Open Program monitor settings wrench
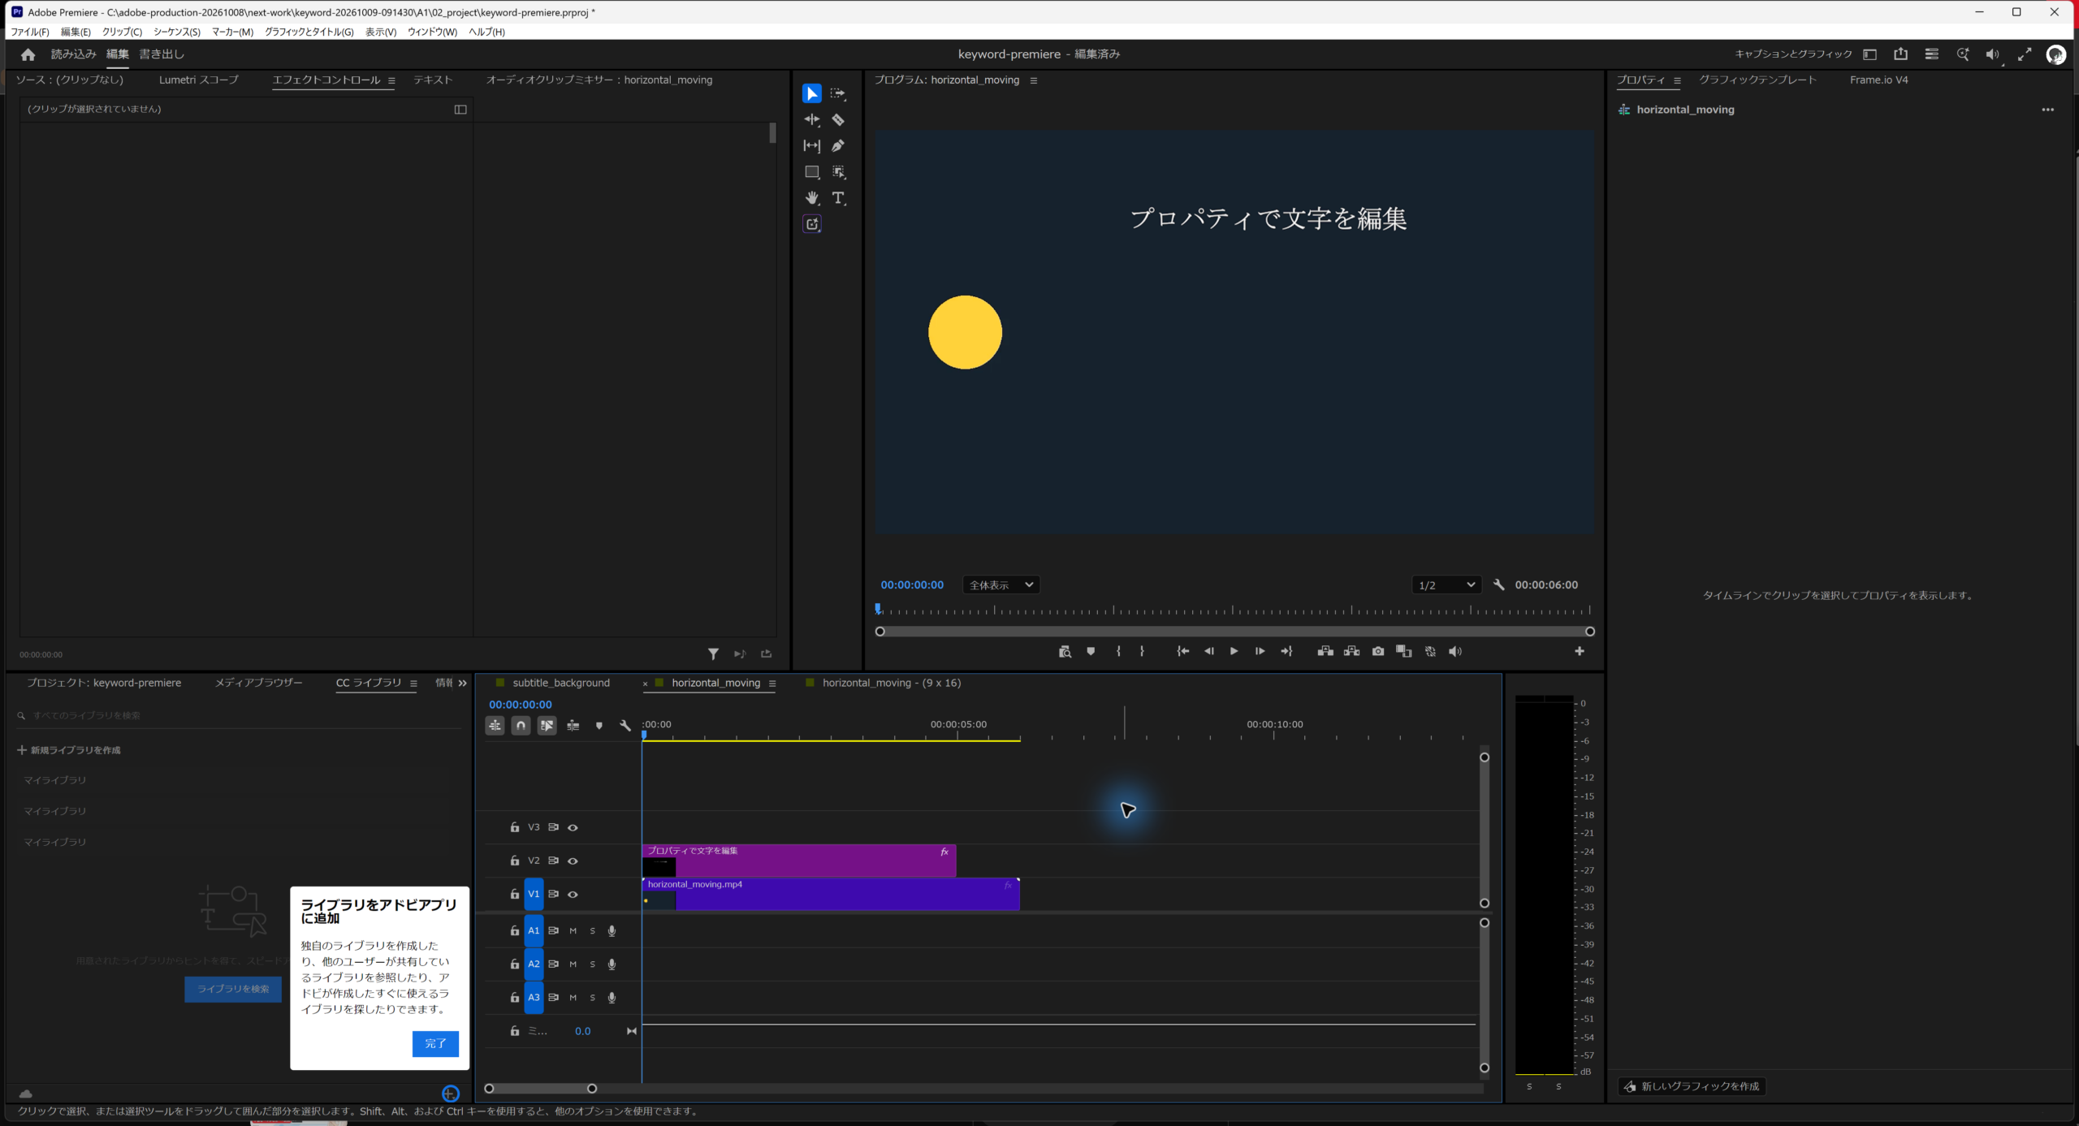This screenshot has width=2079, height=1126. (x=1499, y=585)
